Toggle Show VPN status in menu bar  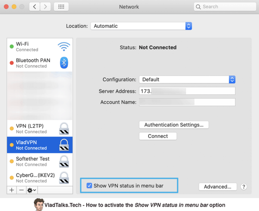click(x=89, y=185)
